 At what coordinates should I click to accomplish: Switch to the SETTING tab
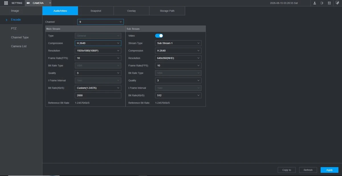point(17,3)
